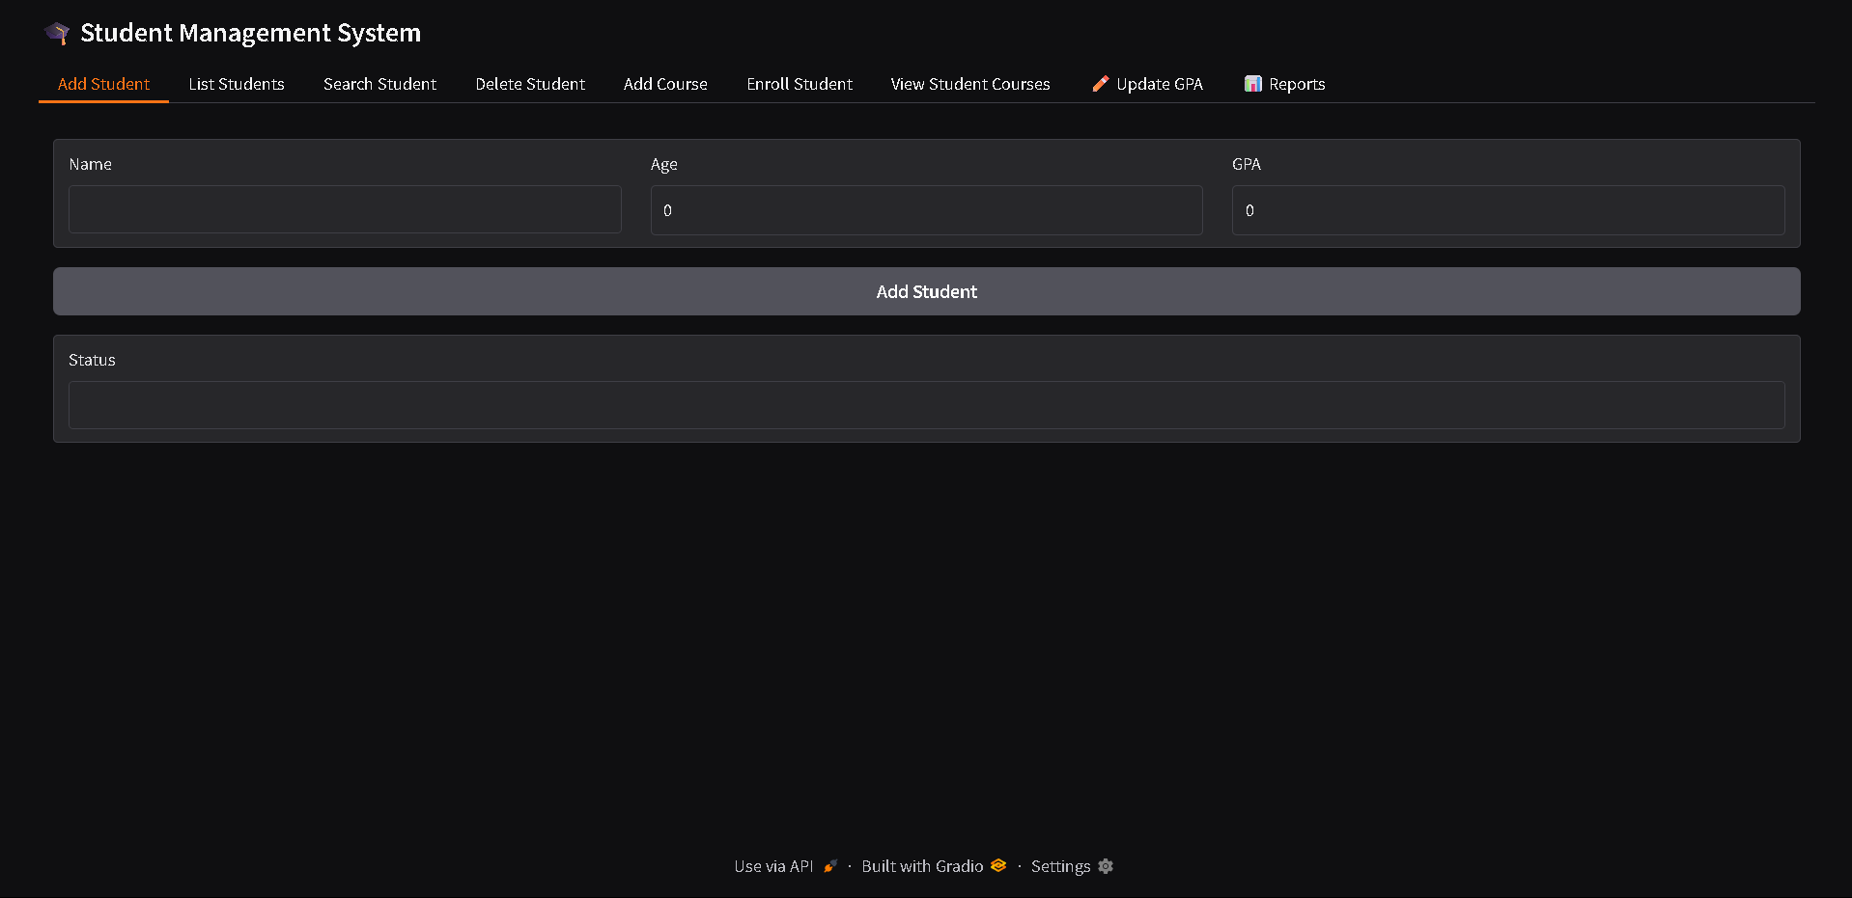The image size is (1852, 898).
Task: Click the Gradio logo icon in footer
Action: click(998, 865)
